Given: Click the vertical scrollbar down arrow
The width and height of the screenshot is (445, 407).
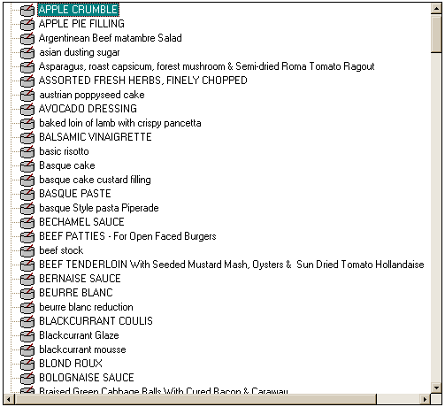Looking at the screenshot, I should pos(436,388).
